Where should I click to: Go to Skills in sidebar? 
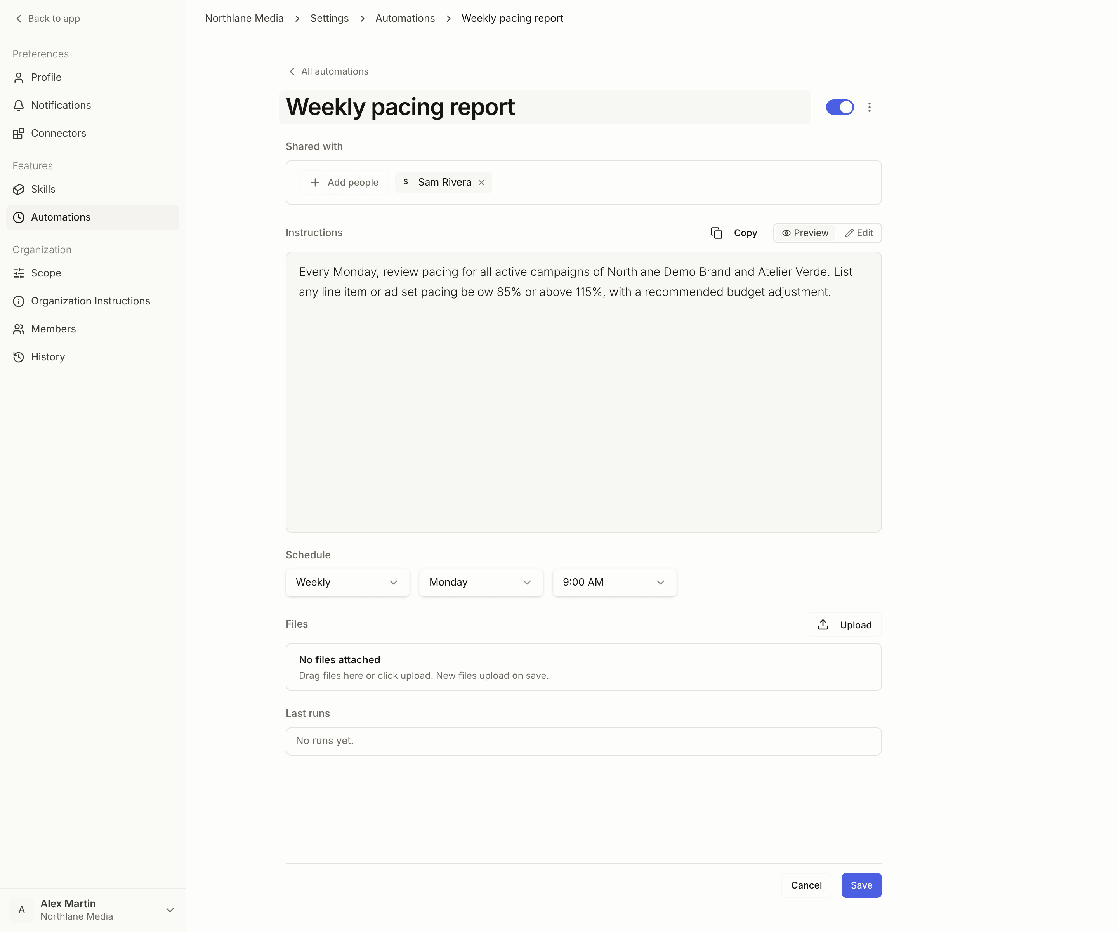93,190
